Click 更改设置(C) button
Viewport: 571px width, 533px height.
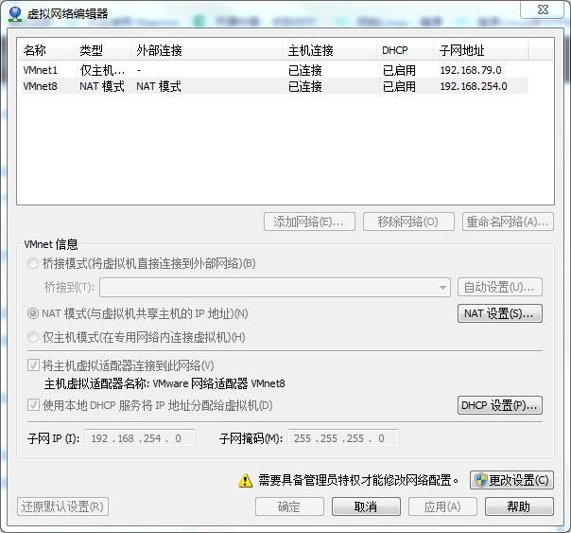pyautogui.click(x=511, y=480)
